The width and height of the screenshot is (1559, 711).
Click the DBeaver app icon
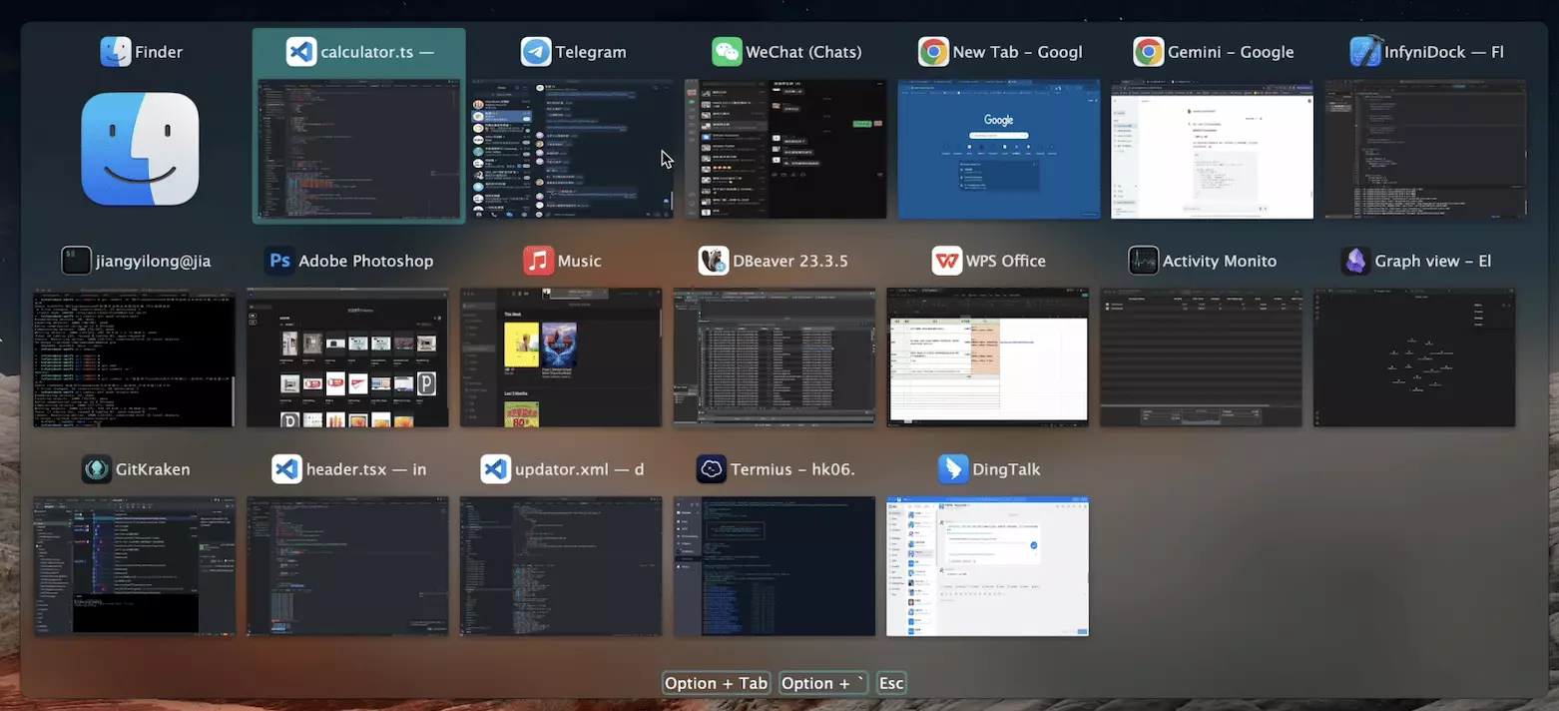(714, 261)
